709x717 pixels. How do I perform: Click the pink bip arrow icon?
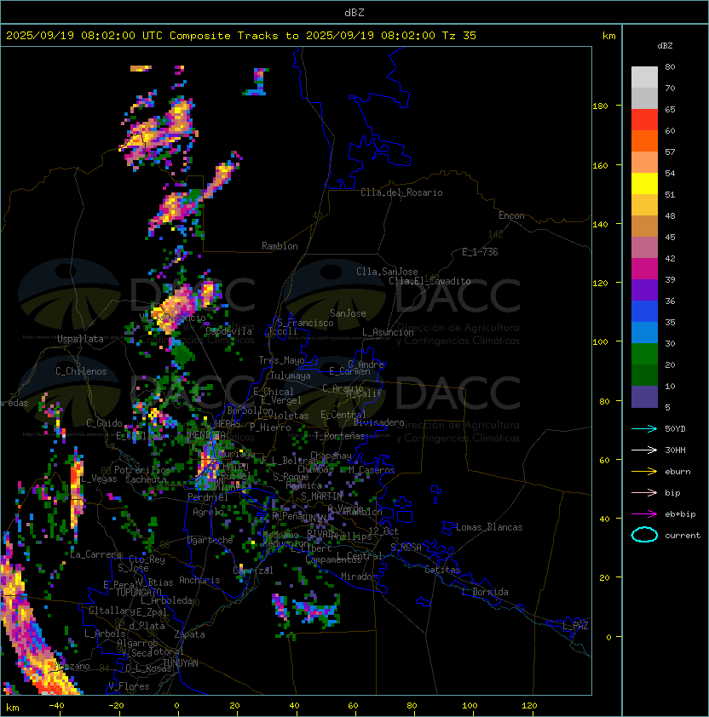point(644,493)
